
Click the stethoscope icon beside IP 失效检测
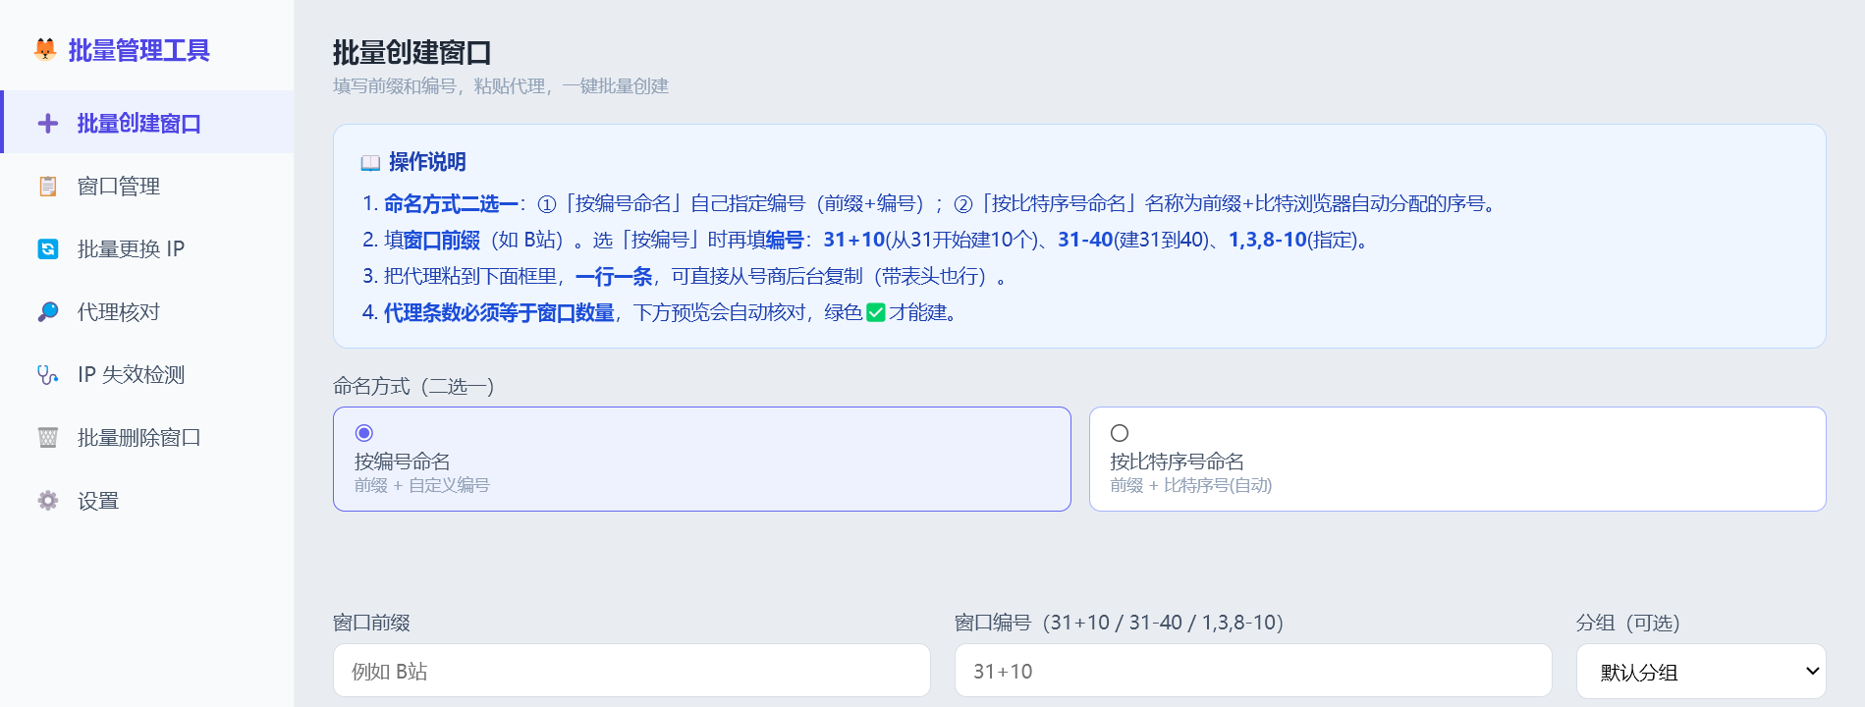(47, 375)
